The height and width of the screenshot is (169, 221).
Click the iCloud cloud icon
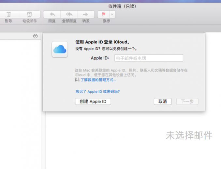click(x=60, y=49)
